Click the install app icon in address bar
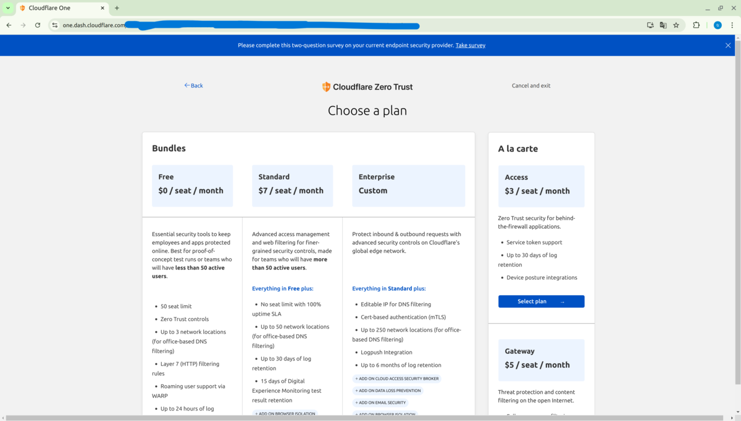The height and width of the screenshot is (421, 741). point(650,25)
